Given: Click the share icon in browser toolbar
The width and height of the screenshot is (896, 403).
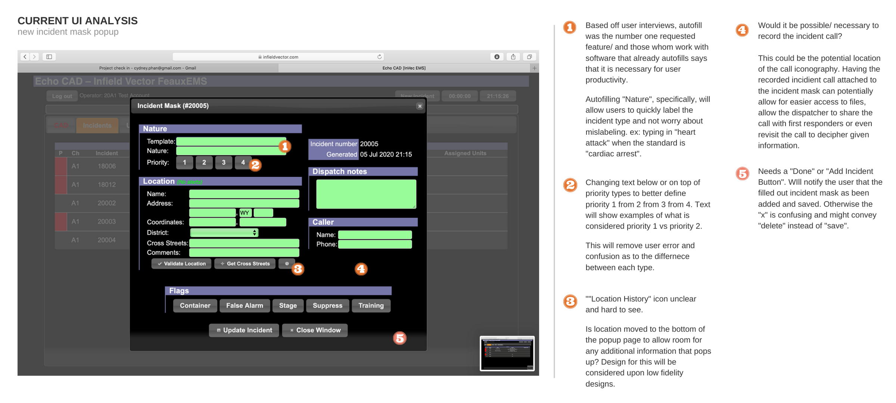Looking at the screenshot, I should point(513,57).
